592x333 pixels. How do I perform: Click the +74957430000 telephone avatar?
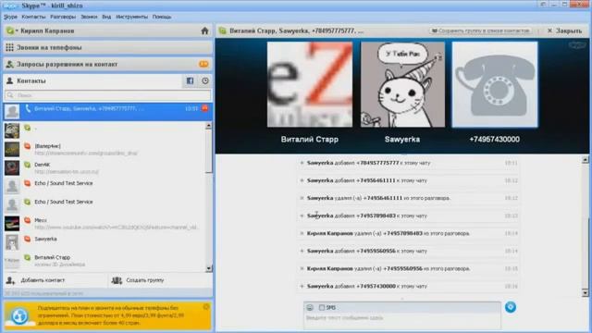495,84
